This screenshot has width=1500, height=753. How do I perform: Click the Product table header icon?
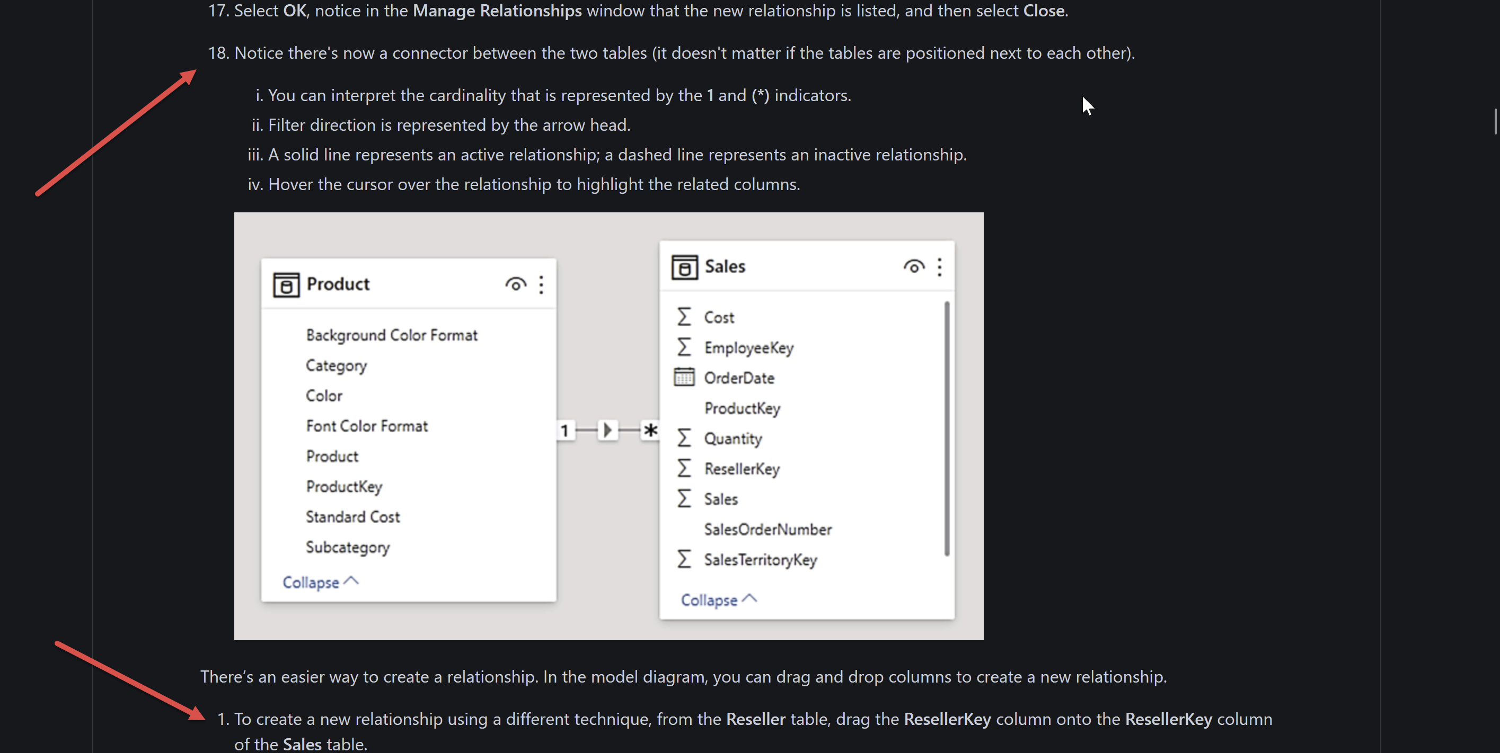(287, 284)
